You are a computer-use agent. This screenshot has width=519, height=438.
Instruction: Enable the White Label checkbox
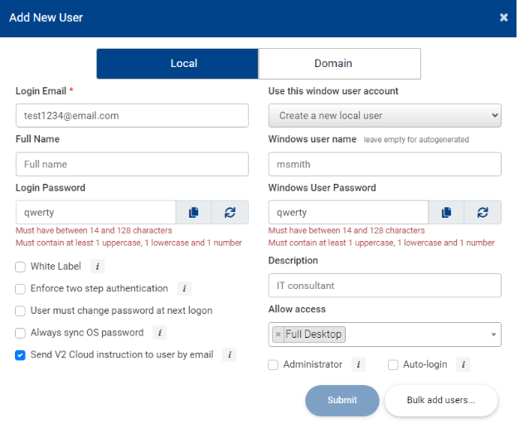(20, 267)
